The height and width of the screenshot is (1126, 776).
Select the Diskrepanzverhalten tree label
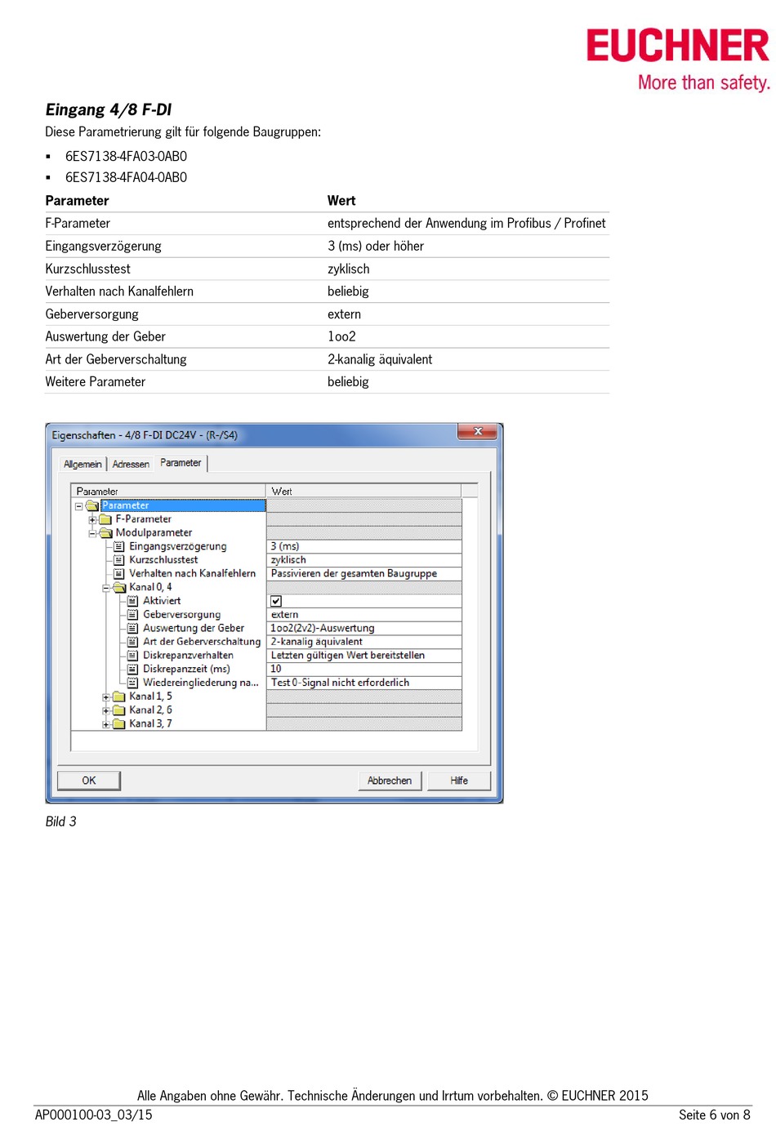(x=188, y=656)
